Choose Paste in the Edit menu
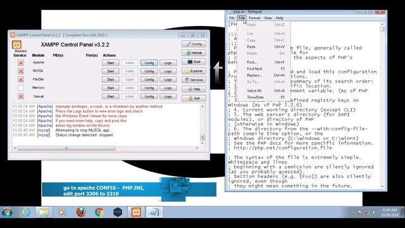This screenshot has height=228, width=405. 264,47
